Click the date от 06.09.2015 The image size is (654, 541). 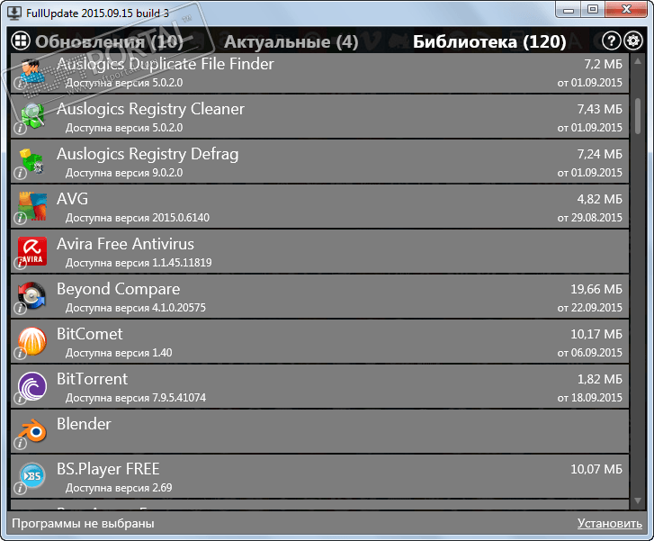(590, 353)
